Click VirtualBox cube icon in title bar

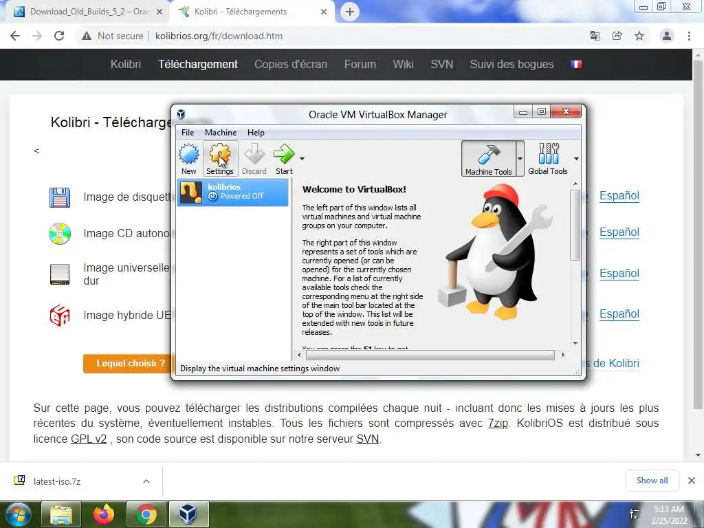[x=181, y=114]
